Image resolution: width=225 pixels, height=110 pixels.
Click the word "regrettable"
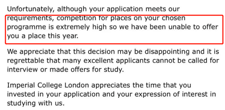coord(25,60)
